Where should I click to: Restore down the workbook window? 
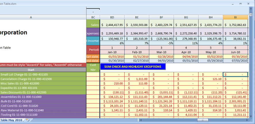(241, 4)
